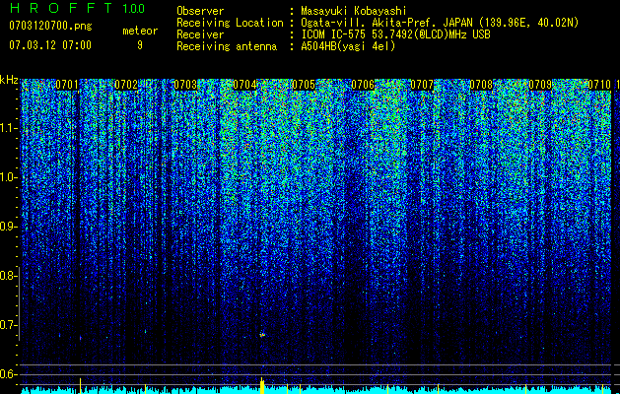Click the 0708 time marker label
Screen dimensions: 620x394
coord(481,85)
